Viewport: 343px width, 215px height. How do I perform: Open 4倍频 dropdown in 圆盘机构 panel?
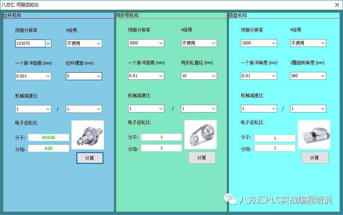tap(322, 43)
